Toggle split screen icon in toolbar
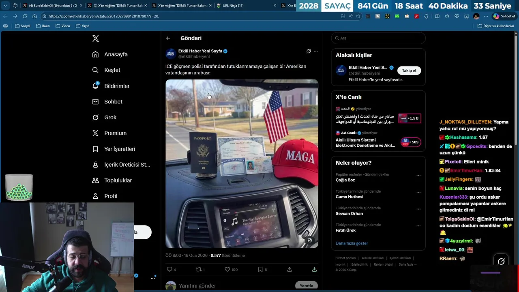Image resolution: width=519 pixels, height=292 pixels. tap(437, 16)
